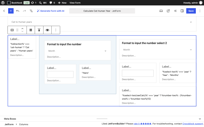Screen dimensions: 204x127
Task: Undo the last change
Action: pos(18,11)
